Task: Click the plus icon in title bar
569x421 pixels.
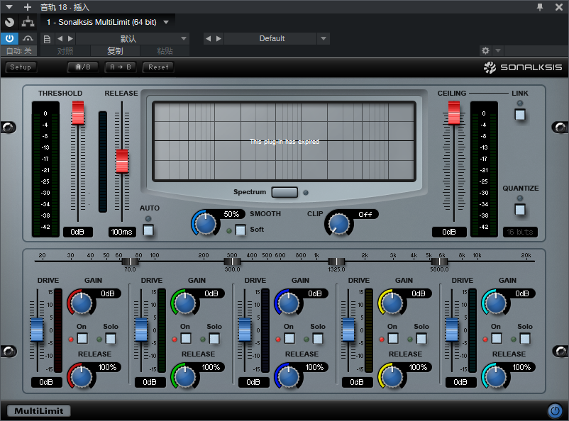Action: (x=28, y=6)
